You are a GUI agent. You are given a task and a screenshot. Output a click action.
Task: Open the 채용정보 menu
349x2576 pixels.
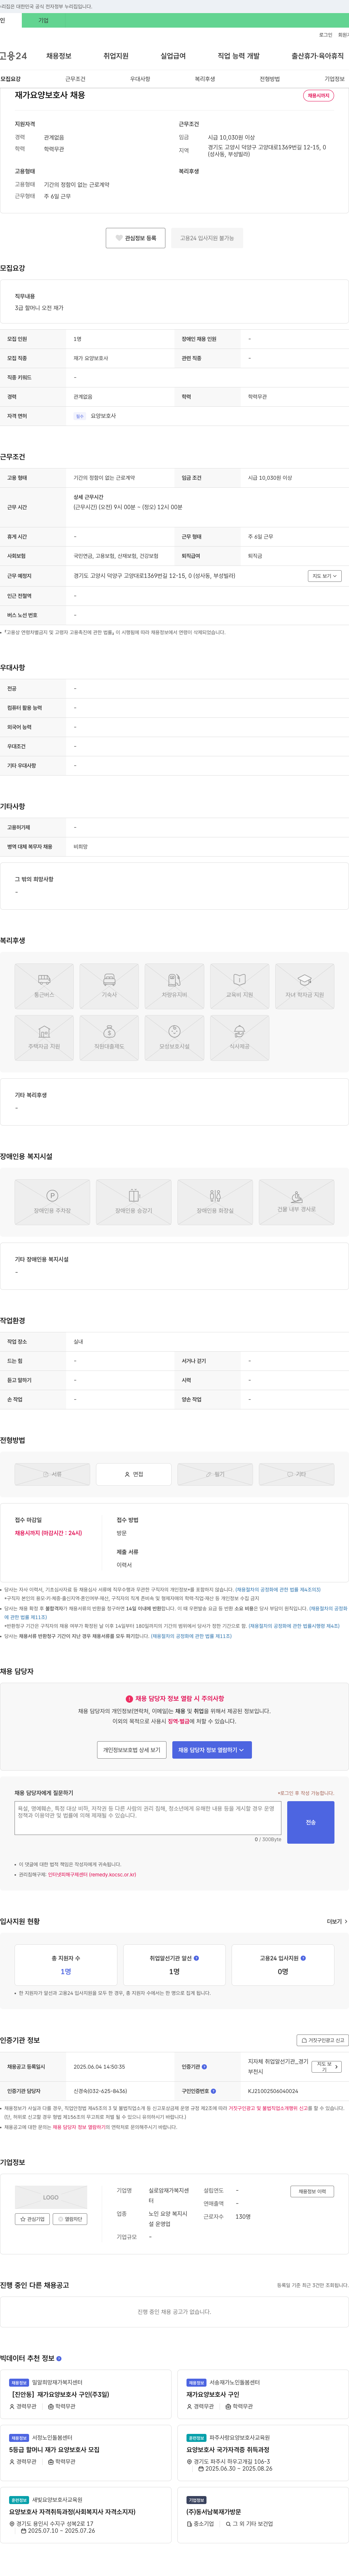click(59, 56)
